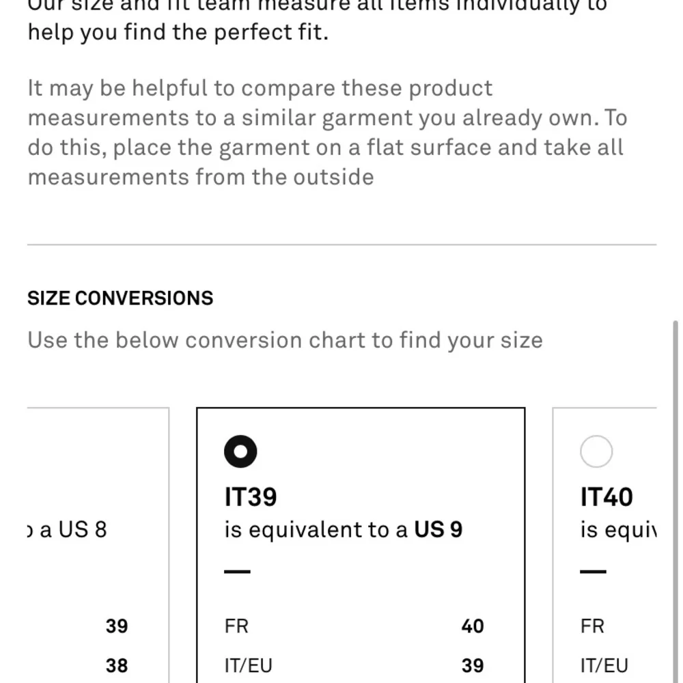
Task: Click the bold US 9 text
Action: coord(438,530)
